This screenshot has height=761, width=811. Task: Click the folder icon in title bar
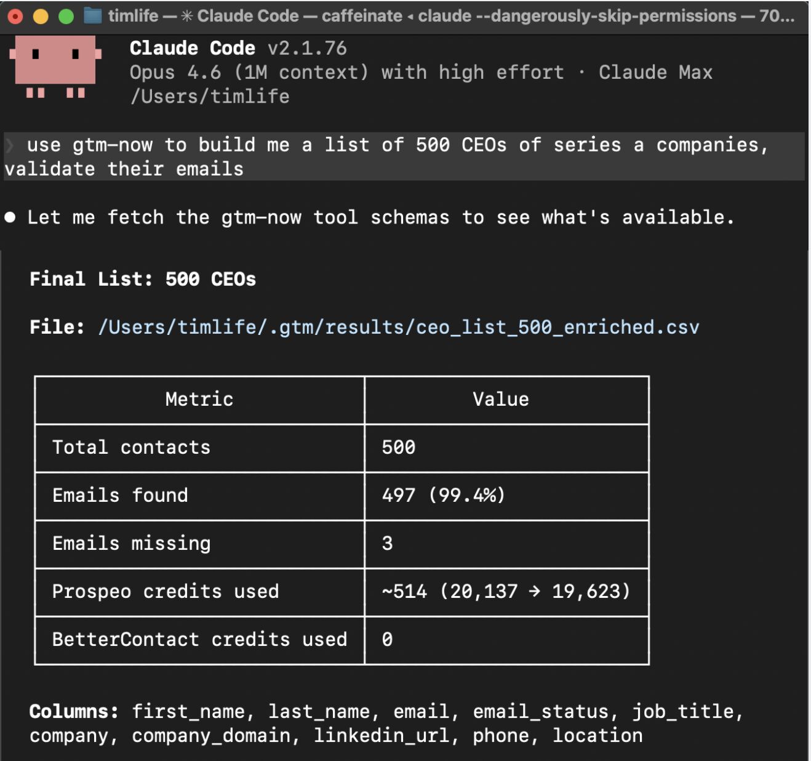tap(93, 15)
